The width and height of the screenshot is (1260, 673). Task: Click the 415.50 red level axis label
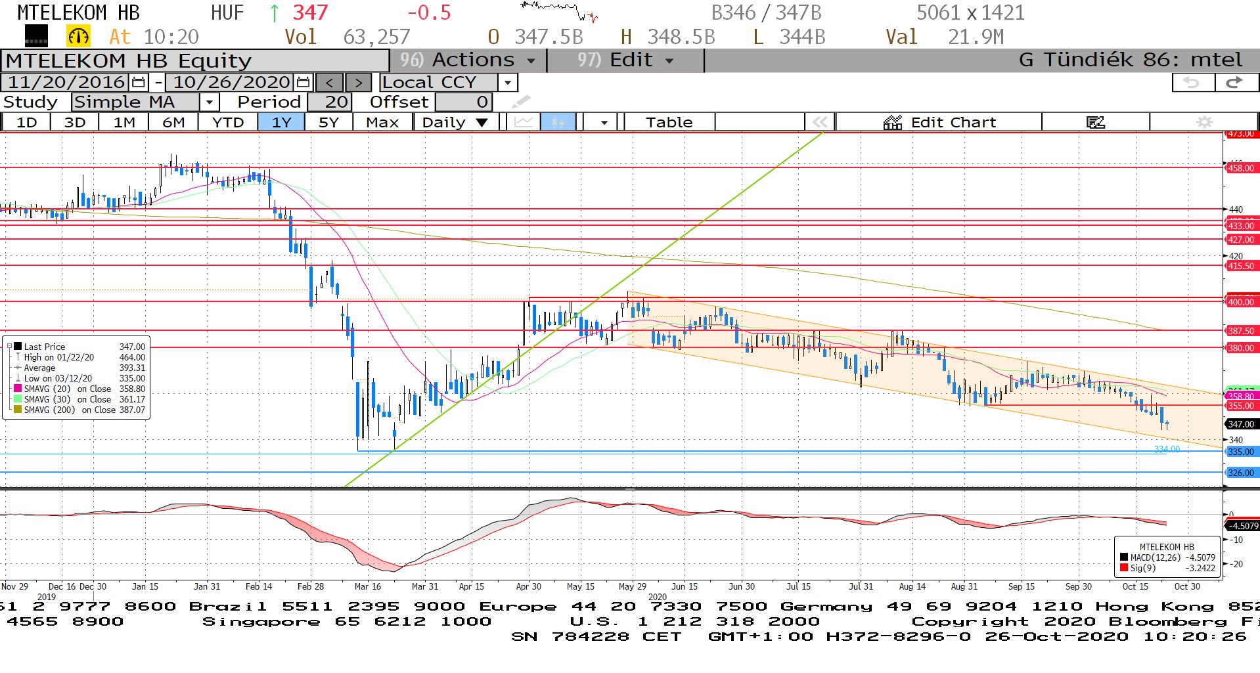click(1241, 266)
